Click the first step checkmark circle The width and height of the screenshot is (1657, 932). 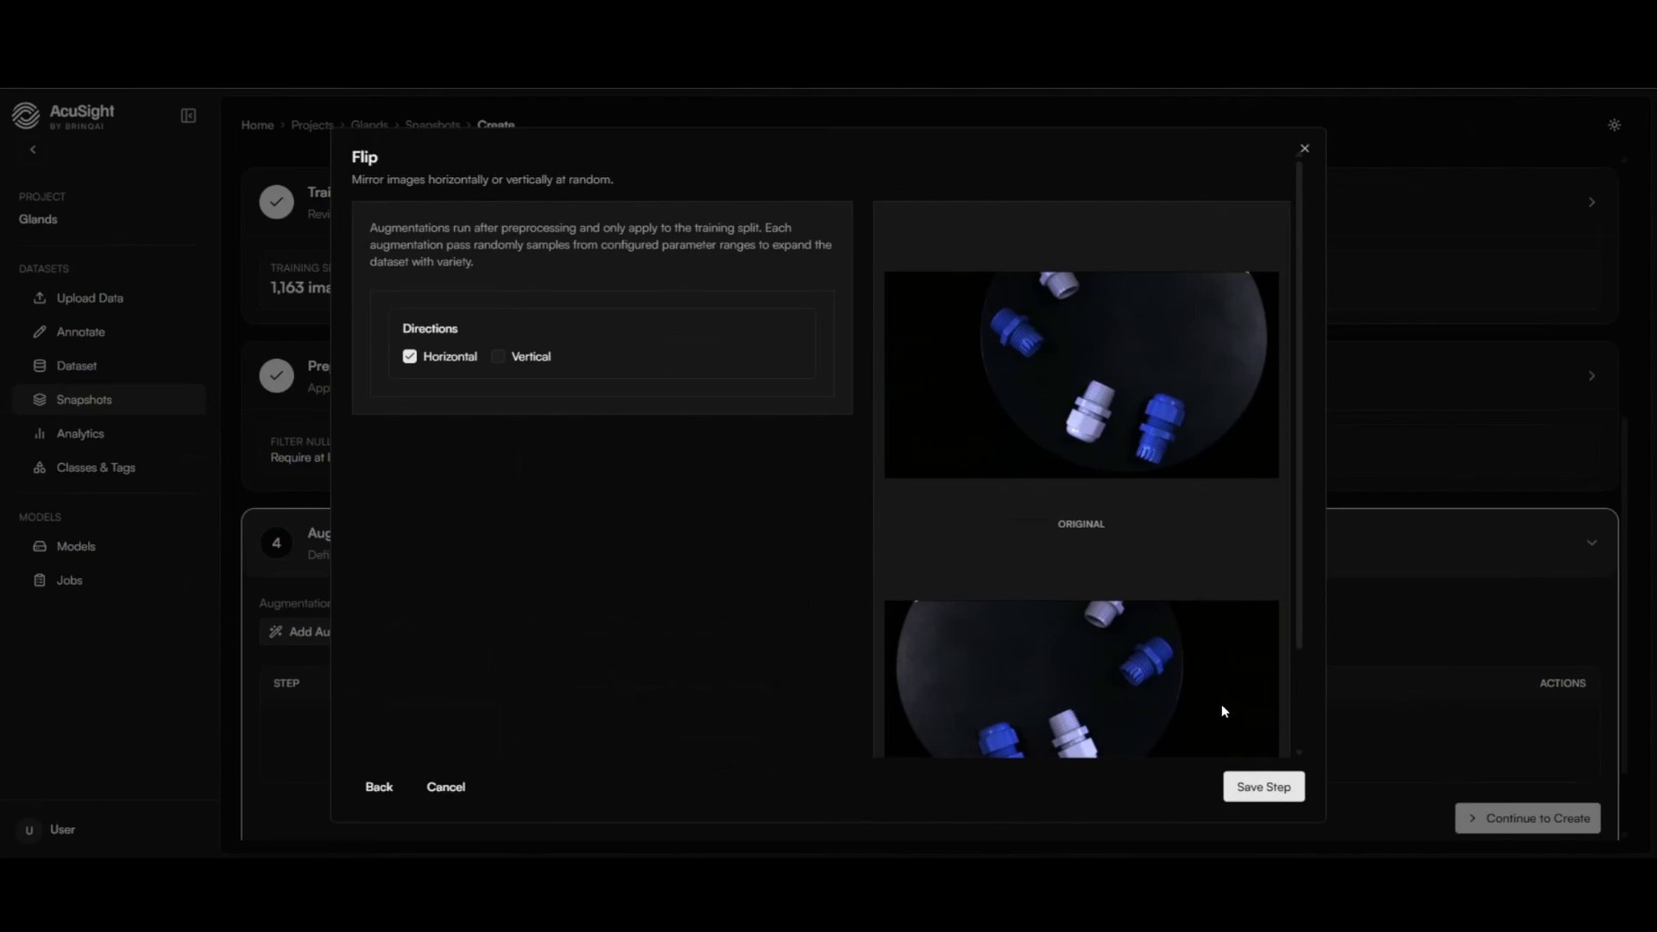(x=276, y=202)
